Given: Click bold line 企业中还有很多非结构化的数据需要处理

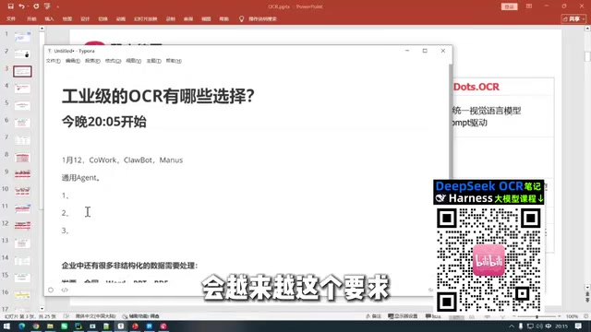Looking at the screenshot, I should (129, 266).
